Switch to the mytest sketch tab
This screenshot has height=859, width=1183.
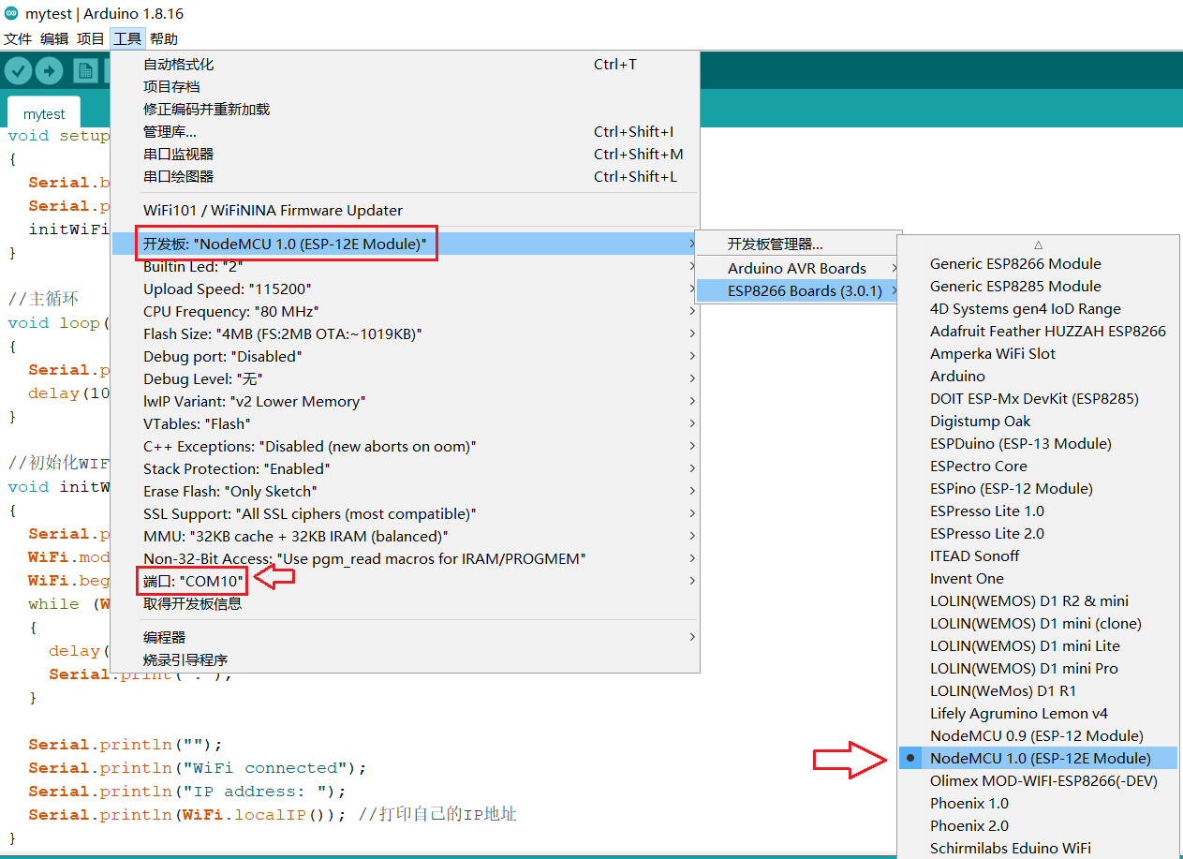pos(44,113)
